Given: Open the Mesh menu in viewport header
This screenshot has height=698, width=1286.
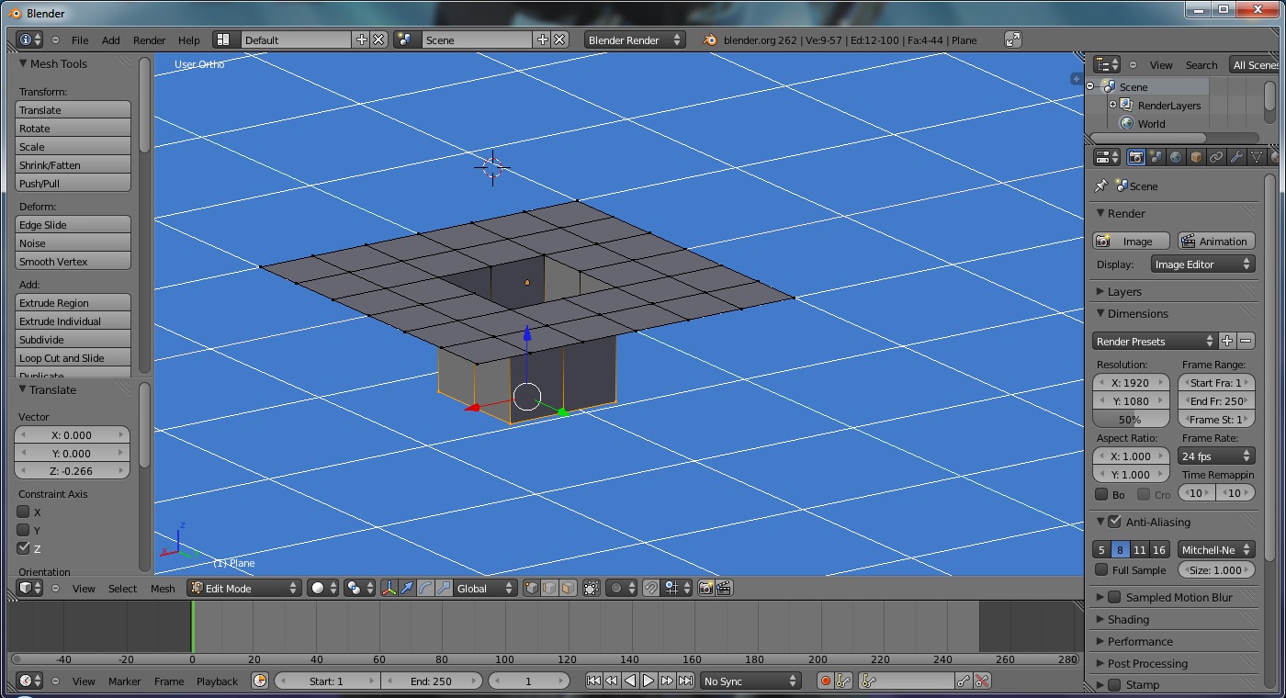Looking at the screenshot, I should pos(163,589).
